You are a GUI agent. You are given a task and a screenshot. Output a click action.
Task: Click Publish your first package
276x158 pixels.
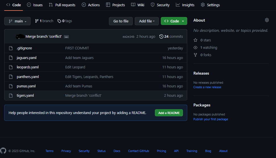pos(211,119)
